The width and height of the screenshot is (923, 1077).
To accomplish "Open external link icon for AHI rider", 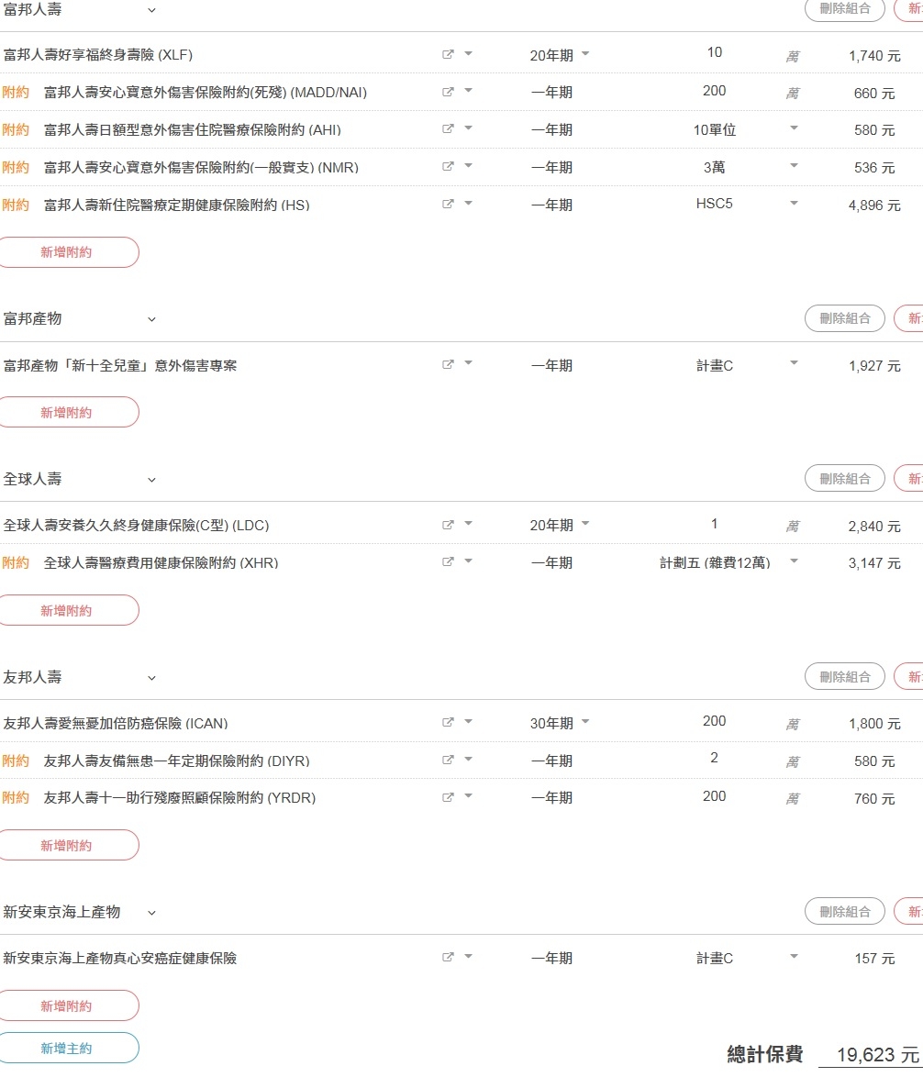I will tap(448, 128).
